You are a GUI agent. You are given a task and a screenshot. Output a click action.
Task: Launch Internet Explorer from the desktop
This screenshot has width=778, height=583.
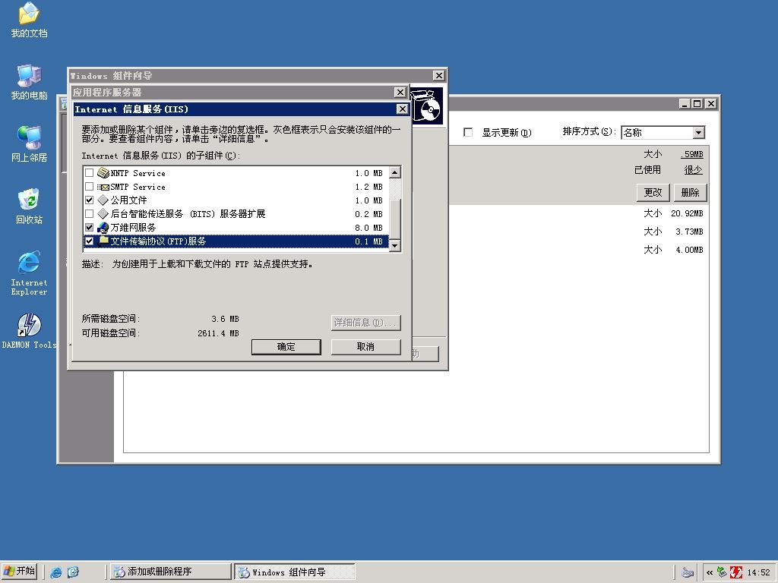pos(29,273)
